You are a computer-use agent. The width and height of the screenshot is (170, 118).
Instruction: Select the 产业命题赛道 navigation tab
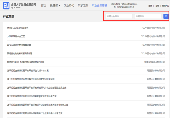point(99,6)
